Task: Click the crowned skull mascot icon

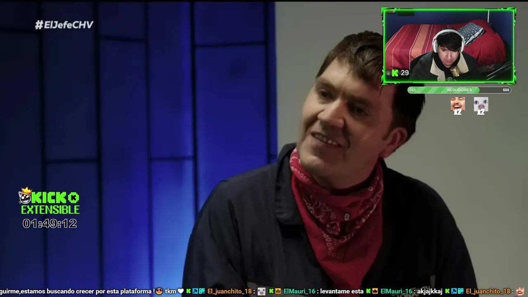Action: (26, 196)
